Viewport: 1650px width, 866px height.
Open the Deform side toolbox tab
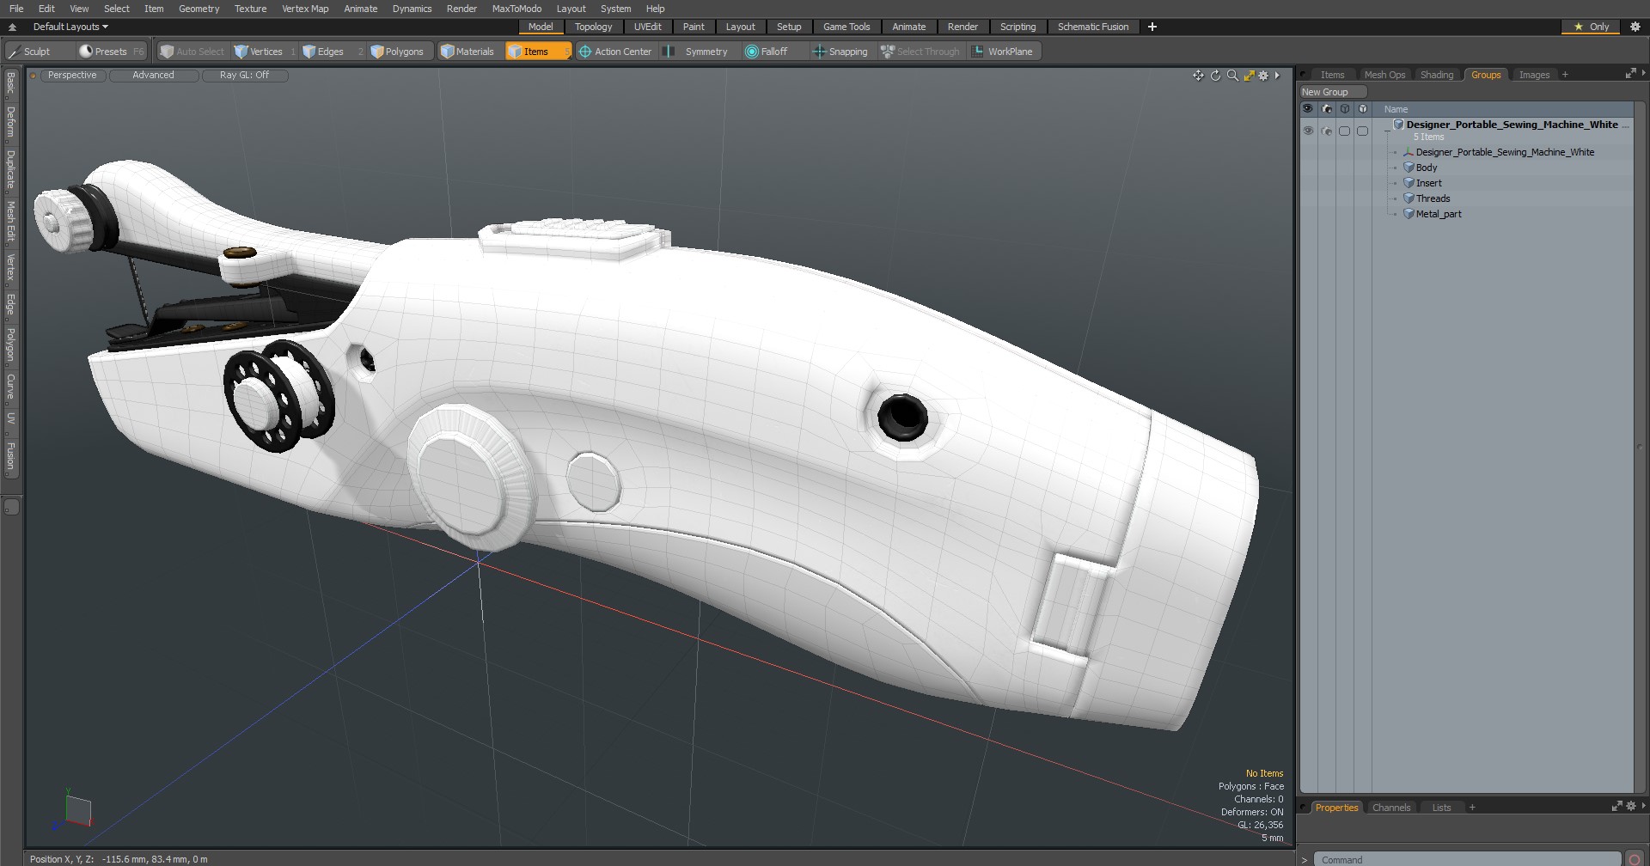pyautogui.click(x=10, y=123)
